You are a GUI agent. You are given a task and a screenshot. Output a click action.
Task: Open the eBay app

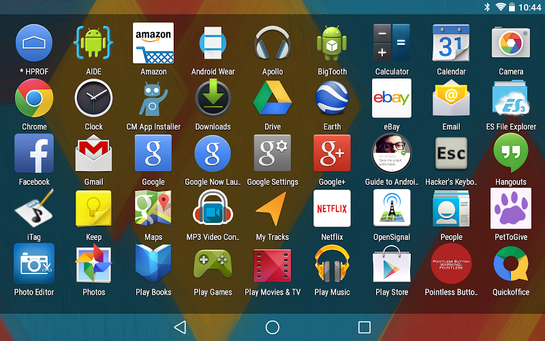tap(392, 98)
